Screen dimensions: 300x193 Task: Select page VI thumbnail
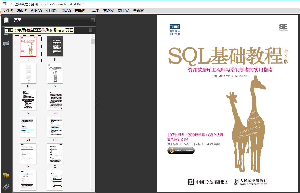[x=55, y=100]
